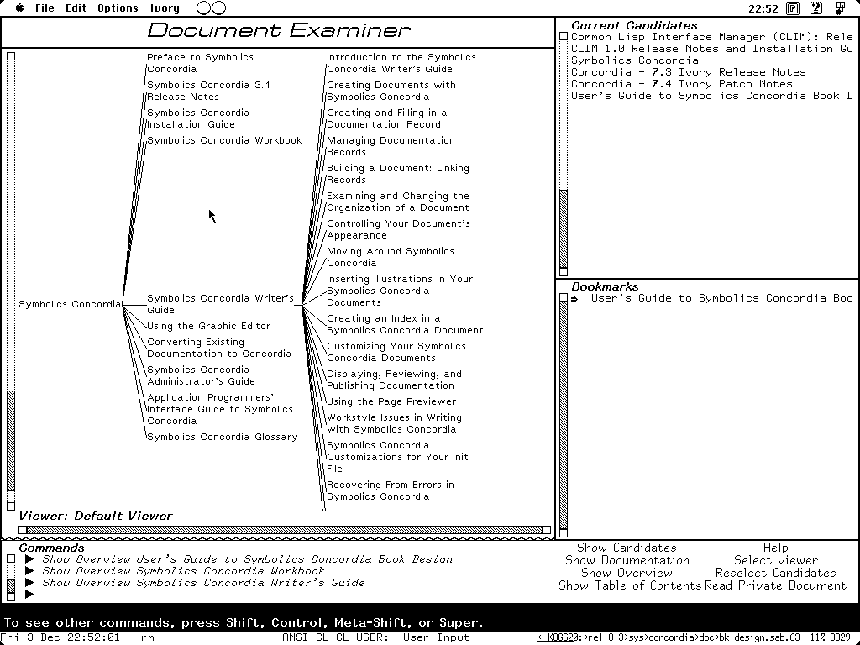Click 'Symbolics Concordia' in Current Candidates

point(635,60)
